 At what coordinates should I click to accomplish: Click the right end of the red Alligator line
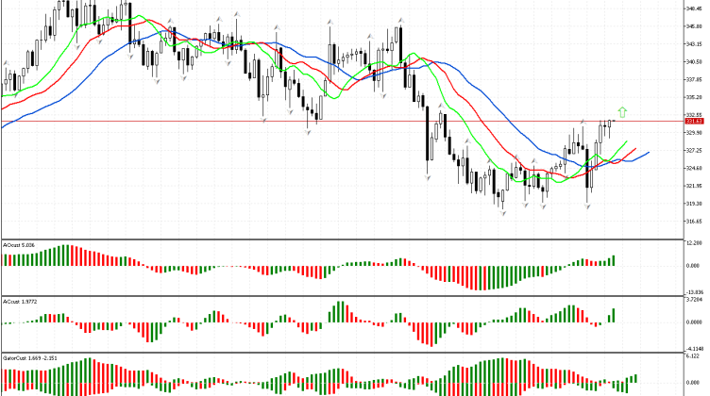(x=635, y=149)
